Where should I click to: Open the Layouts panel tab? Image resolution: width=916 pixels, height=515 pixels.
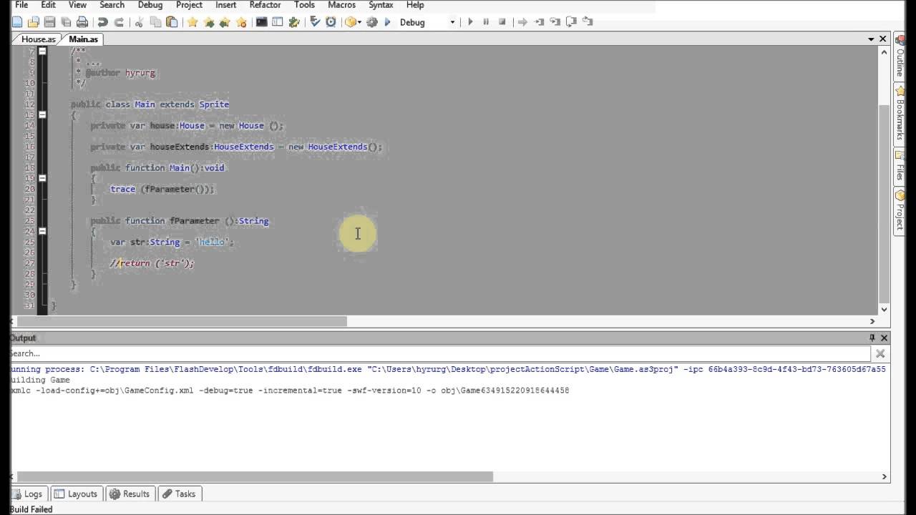(76, 494)
